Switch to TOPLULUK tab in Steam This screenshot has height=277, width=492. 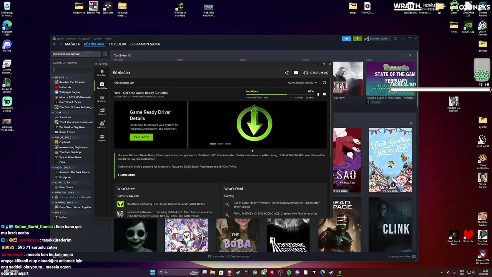[x=118, y=44]
